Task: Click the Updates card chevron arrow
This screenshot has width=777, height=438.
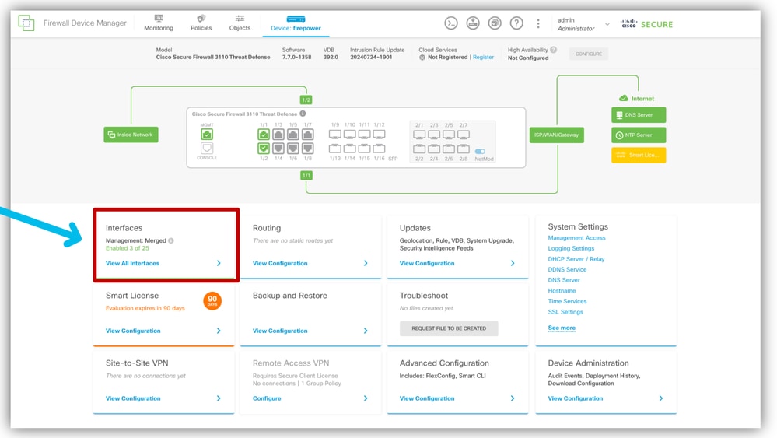Action: coord(513,263)
